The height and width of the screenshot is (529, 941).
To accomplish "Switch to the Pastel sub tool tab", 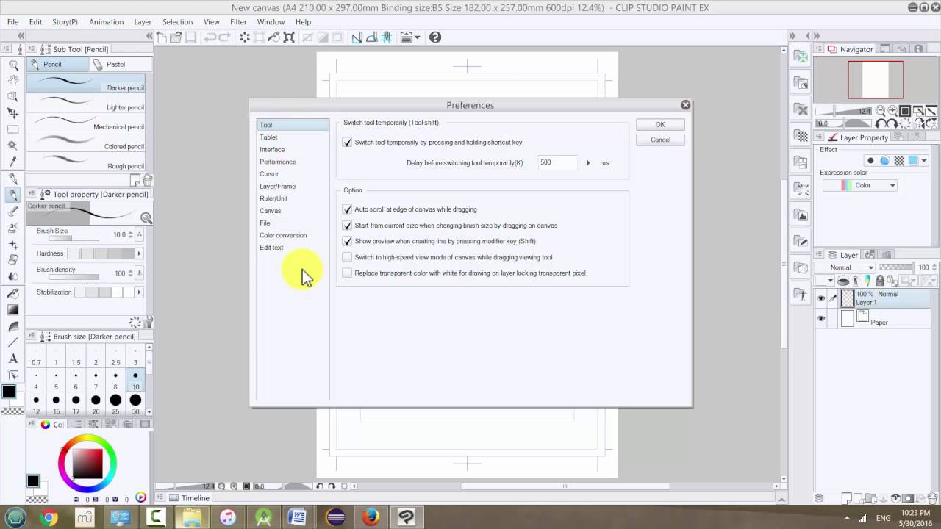I will [x=115, y=64].
